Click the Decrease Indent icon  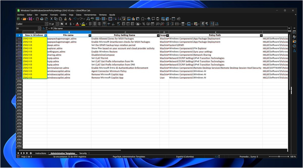172,24
